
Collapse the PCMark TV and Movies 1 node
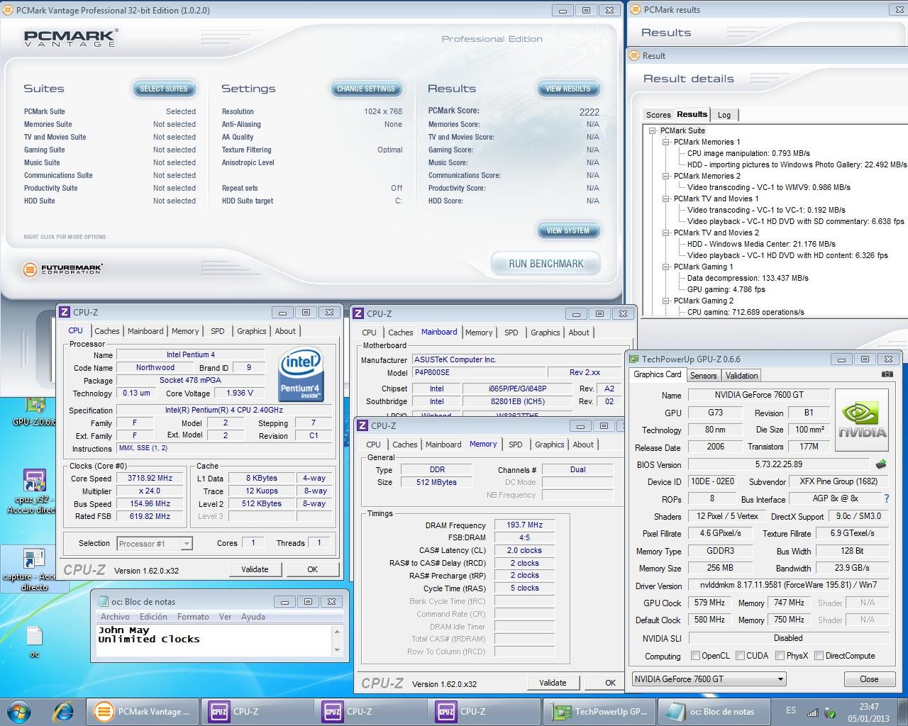click(666, 199)
